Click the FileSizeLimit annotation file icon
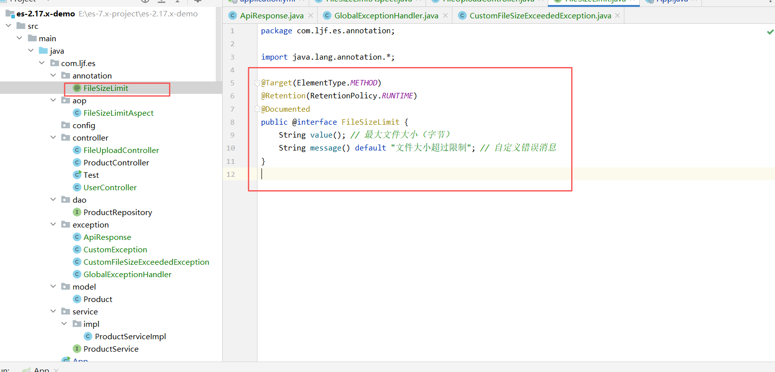The width and height of the screenshot is (775, 372). click(x=77, y=88)
